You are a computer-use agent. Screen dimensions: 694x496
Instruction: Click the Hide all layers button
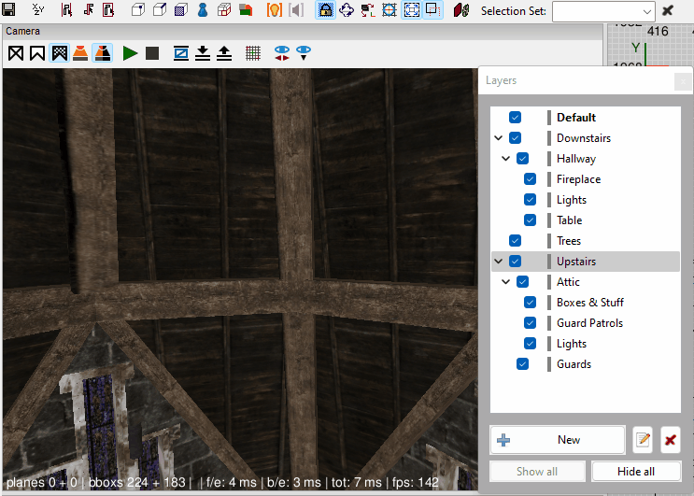pos(636,472)
